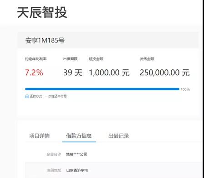
Task: Click the 地藤****公司 company name
Action: [x=76, y=154]
